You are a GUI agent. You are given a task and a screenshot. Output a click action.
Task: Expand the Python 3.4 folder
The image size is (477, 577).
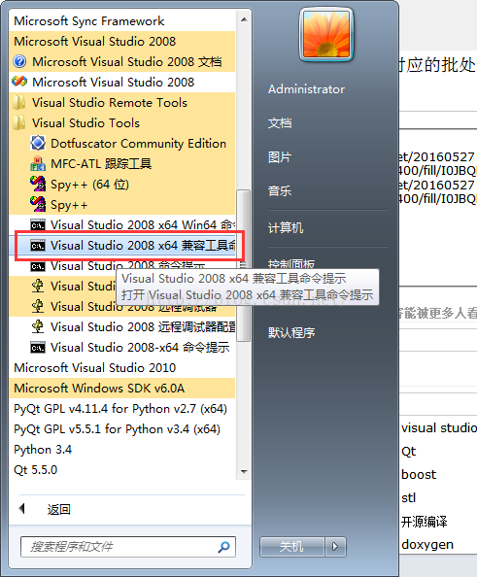(43, 450)
